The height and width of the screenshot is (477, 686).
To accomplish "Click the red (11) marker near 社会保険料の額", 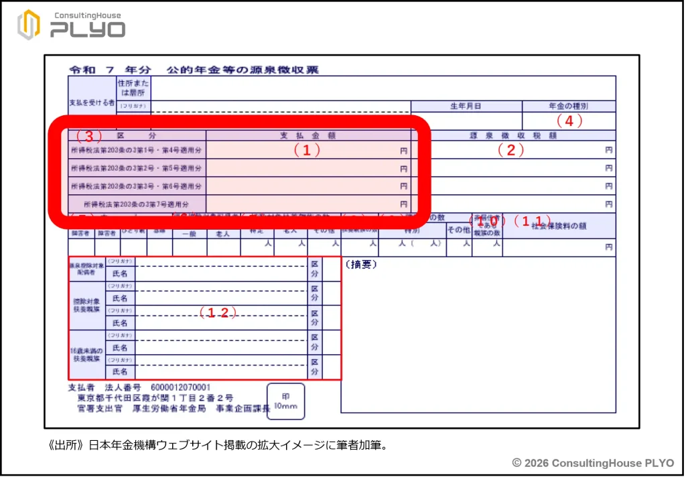I will coord(532,220).
